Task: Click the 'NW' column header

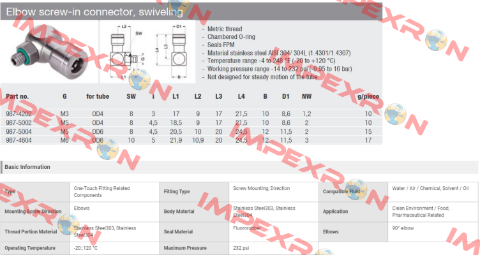Action: click(306, 96)
